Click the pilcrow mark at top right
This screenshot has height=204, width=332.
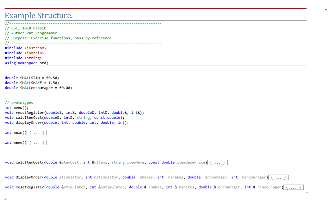click(x=326, y=9)
